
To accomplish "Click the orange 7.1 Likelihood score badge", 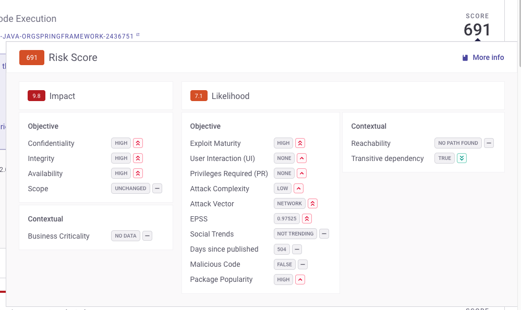I will pos(199,96).
